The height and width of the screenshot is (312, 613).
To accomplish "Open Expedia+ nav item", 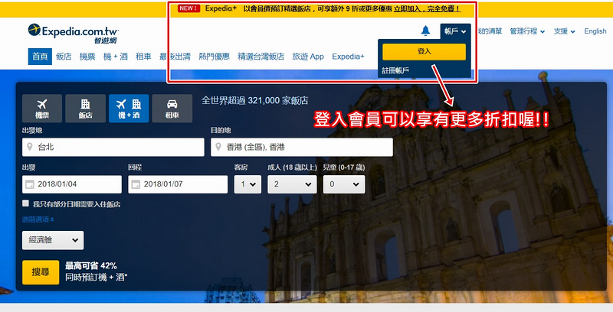I will tap(348, 57).
